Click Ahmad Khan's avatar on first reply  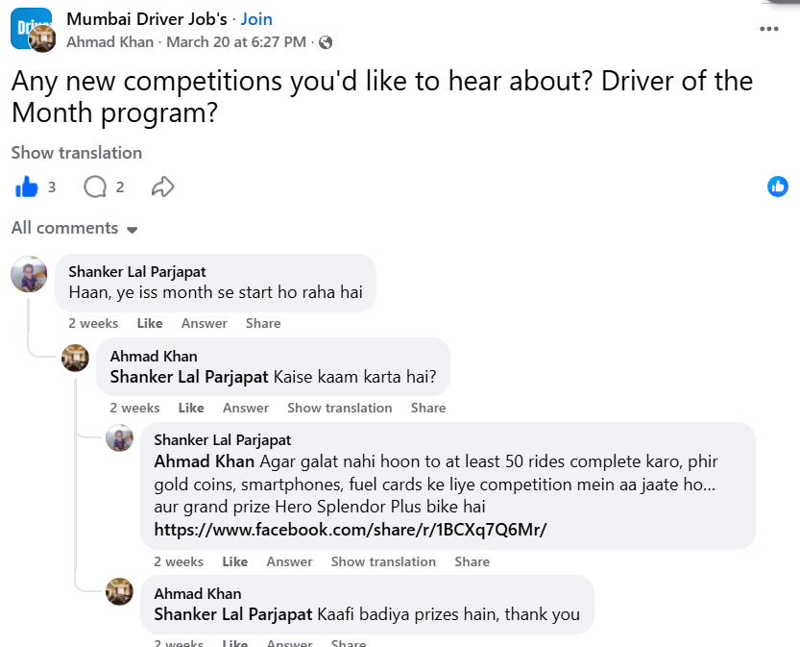pyautogui.click(x=75, y=358)
